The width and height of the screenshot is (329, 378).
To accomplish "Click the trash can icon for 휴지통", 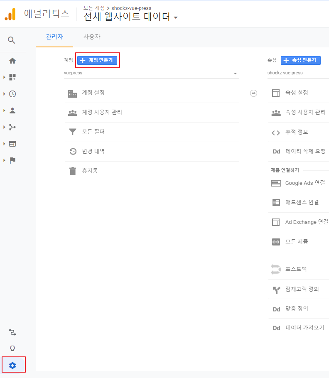I will [73, 171].
